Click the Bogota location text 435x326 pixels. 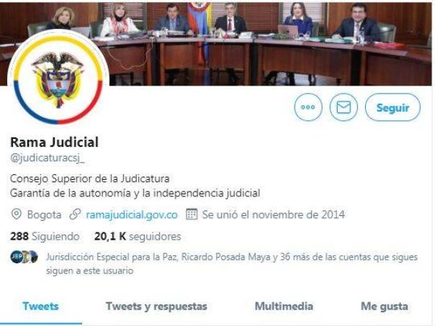tap(44, 214)
